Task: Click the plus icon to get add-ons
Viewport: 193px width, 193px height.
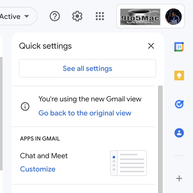Action: tap(179, 178)
